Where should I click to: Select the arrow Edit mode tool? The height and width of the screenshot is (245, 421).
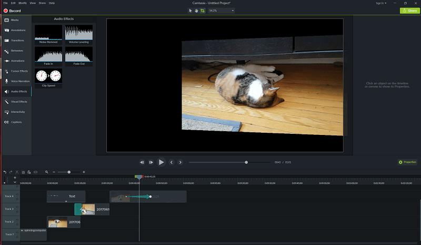click(191, 11)
